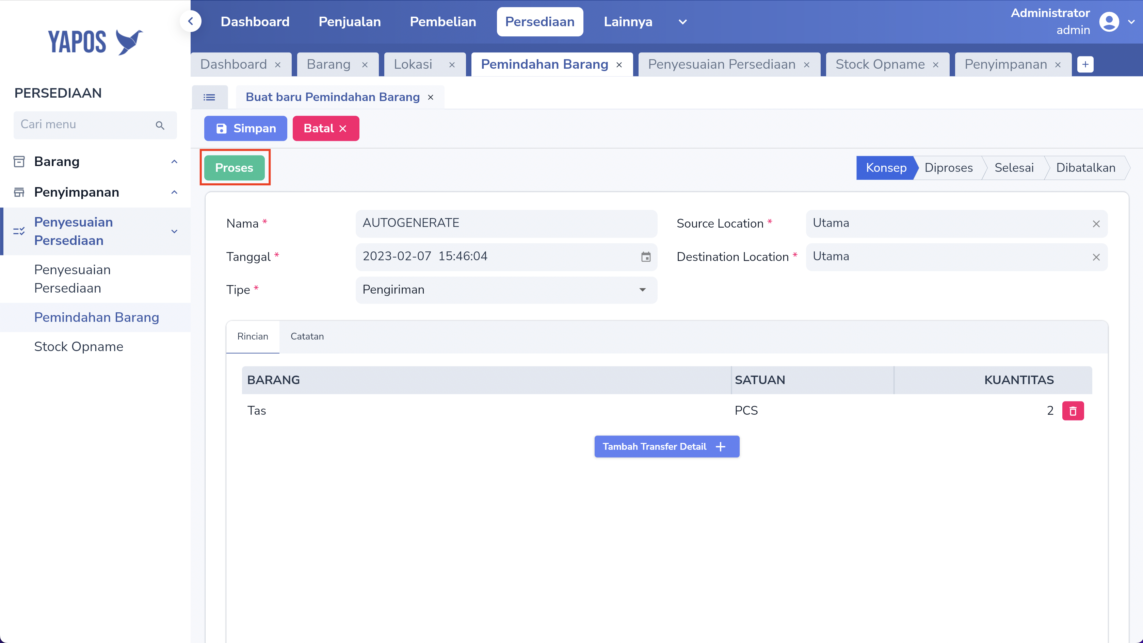Screen dimensions: 1143x643
Task: Close the Dashboard tab
Action: [x=278, y=65]
